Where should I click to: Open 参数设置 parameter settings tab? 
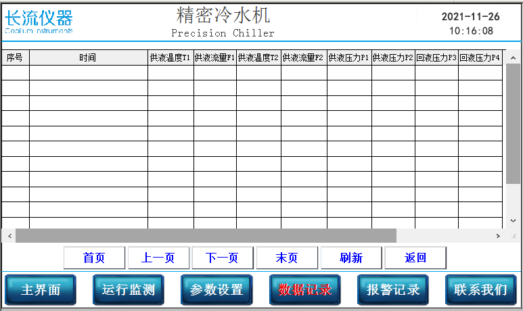(x=217, y=290)
